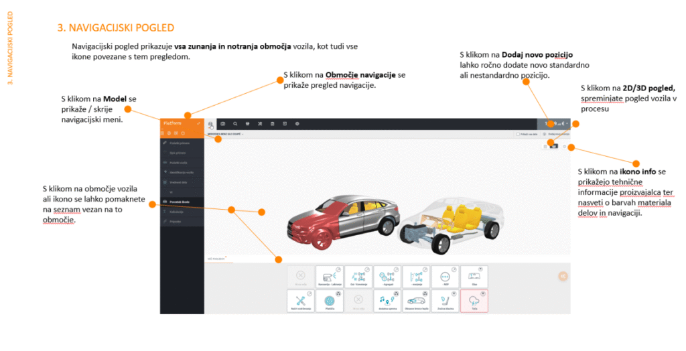Expand the Mercedes-Benz GLC Coupé model dropdown
Screen dimensions: 686x351
coord(226,135)
